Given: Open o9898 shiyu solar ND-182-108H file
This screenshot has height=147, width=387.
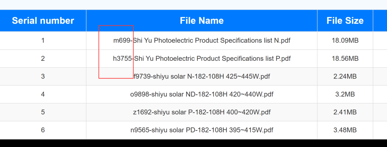Looking at the screenshot, I should (202, 94).
